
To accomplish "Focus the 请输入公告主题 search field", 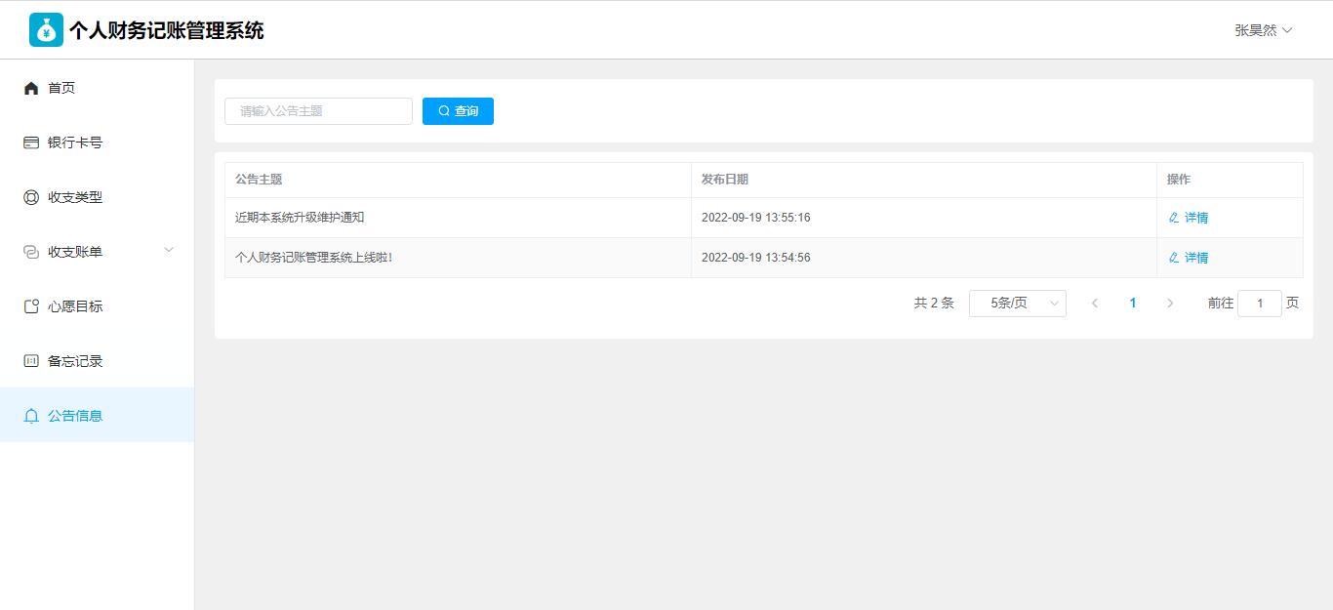I will 318,111.
